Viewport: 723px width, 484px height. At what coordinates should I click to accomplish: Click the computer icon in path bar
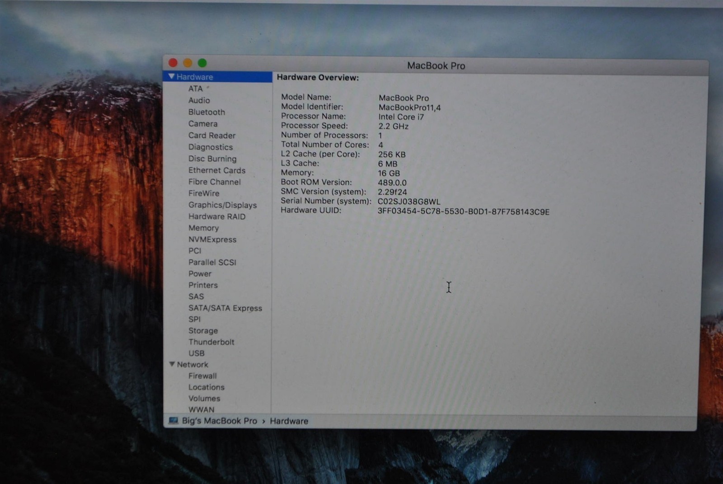coord(173,421)
